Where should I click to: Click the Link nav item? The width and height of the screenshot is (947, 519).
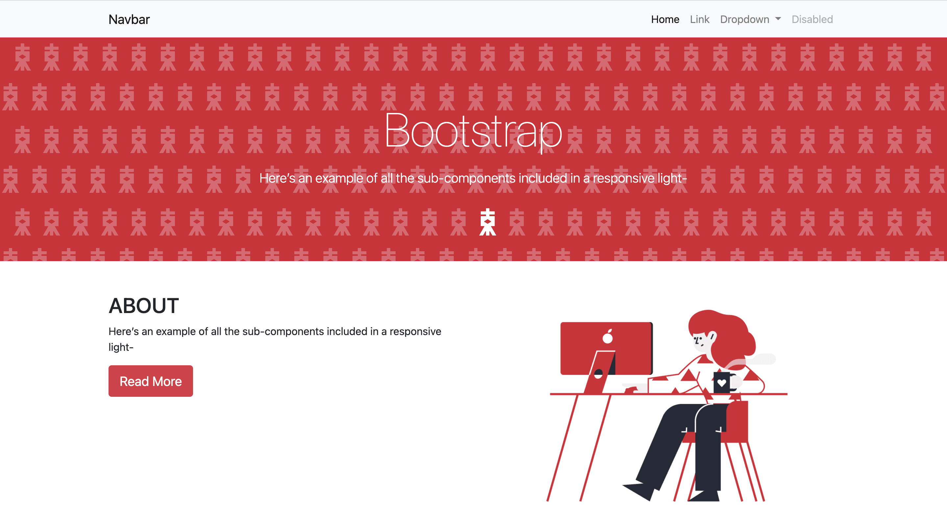[x=699, y=19]
